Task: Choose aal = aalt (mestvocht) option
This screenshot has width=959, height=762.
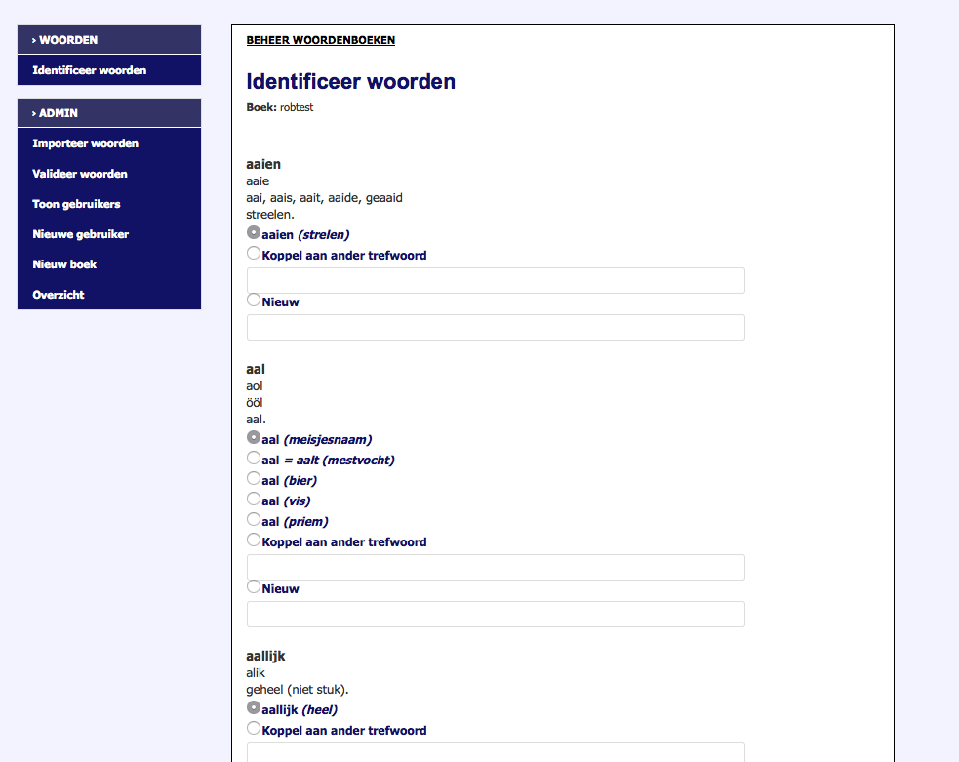Action: tap(254, 459)
